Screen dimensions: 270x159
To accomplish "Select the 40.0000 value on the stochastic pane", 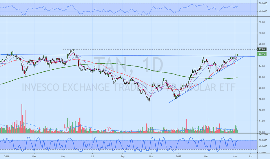I will point(263,147).
